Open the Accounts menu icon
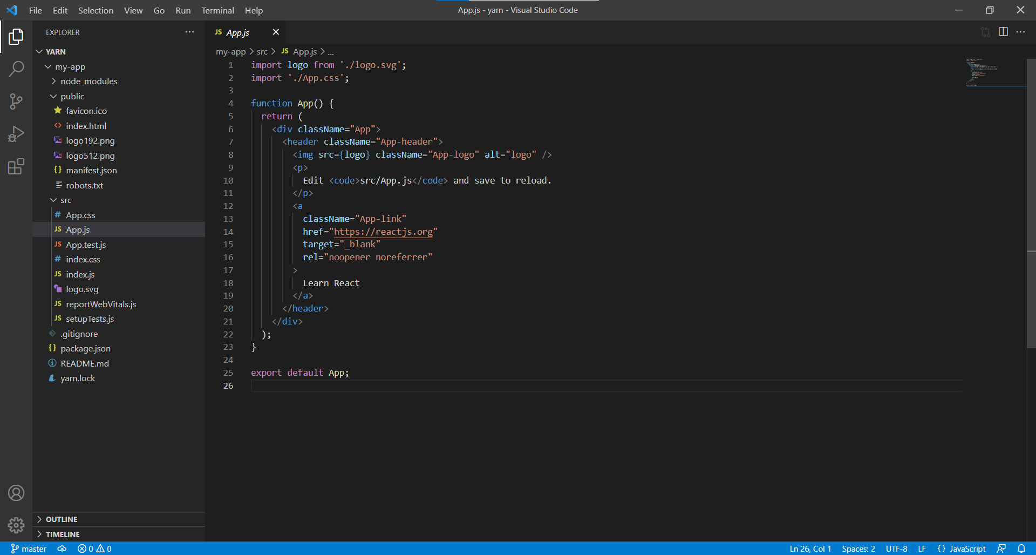Viewport: 1036px width, 555px height. [x=16, y=493]
